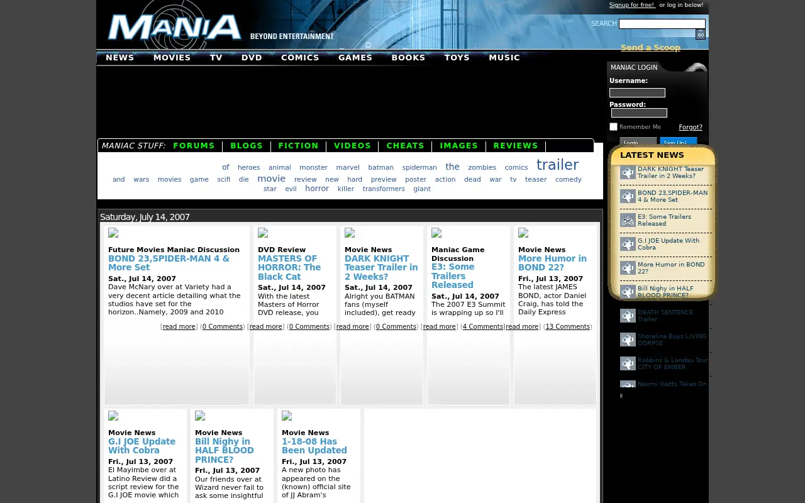
Task: Open the CHEATS section
Action: pyautogui.click(x=405, y=145)
